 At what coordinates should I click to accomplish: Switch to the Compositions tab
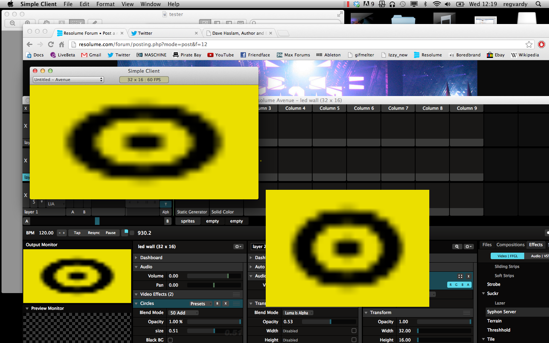click(510, 245)
